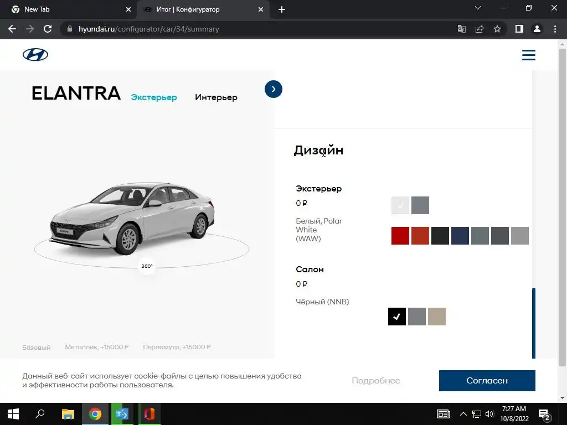Screen dimensions: 567x425
Task: Select the beige interior swatch
Action: pyautogui.click(x=437, y=317)
